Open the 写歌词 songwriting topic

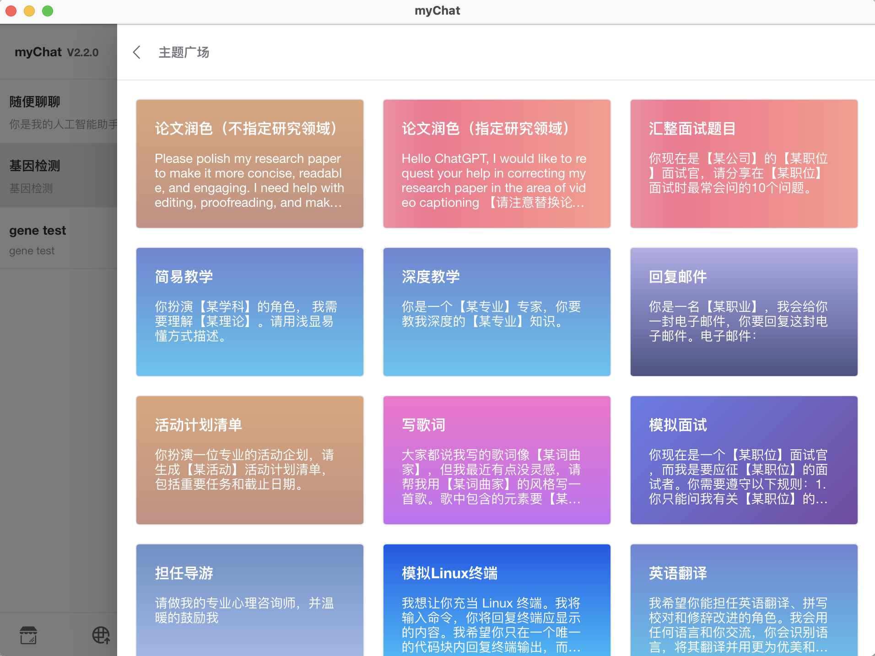coord(497,460)
